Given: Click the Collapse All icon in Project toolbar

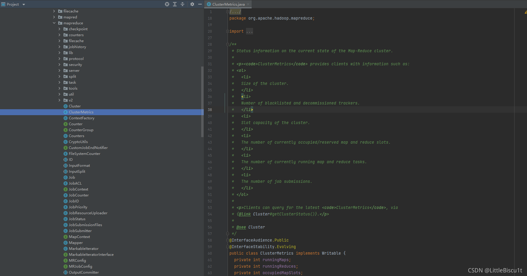Looking at the screenshot, I should [x=182, y=4].
